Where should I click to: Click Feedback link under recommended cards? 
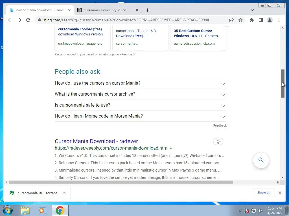(x=128, y=54)
